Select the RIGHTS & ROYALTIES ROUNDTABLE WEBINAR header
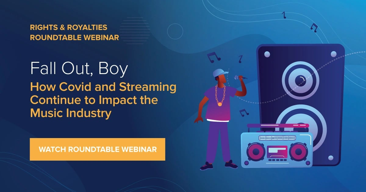 [x=73, y=33]
